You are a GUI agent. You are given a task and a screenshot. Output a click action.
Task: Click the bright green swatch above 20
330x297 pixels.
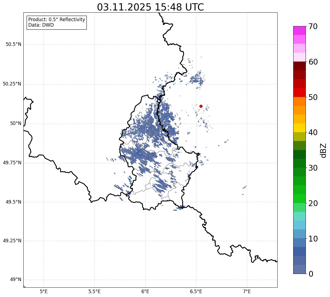pos(300,199)
